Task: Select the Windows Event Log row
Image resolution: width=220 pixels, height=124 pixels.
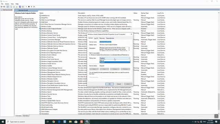Action: coord(102,57)
